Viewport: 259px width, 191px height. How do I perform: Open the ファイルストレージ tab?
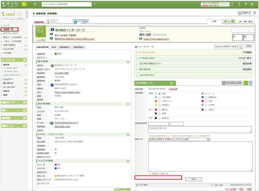pyautogui.click(x=52, y=22)
